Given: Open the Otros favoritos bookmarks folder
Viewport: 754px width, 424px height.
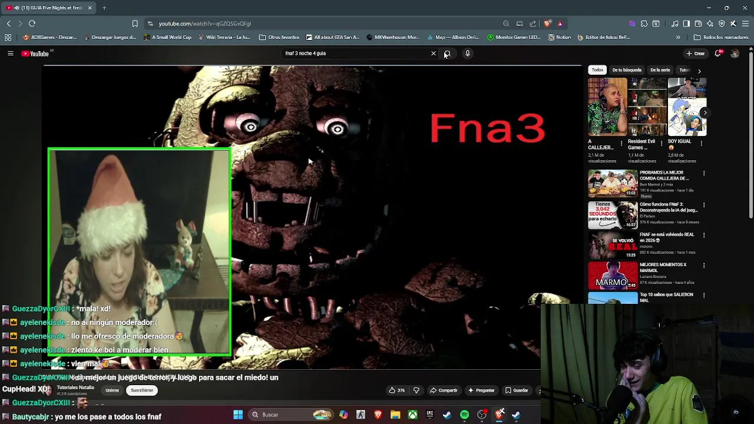Looking at the screenshot, I should [279, 37].
